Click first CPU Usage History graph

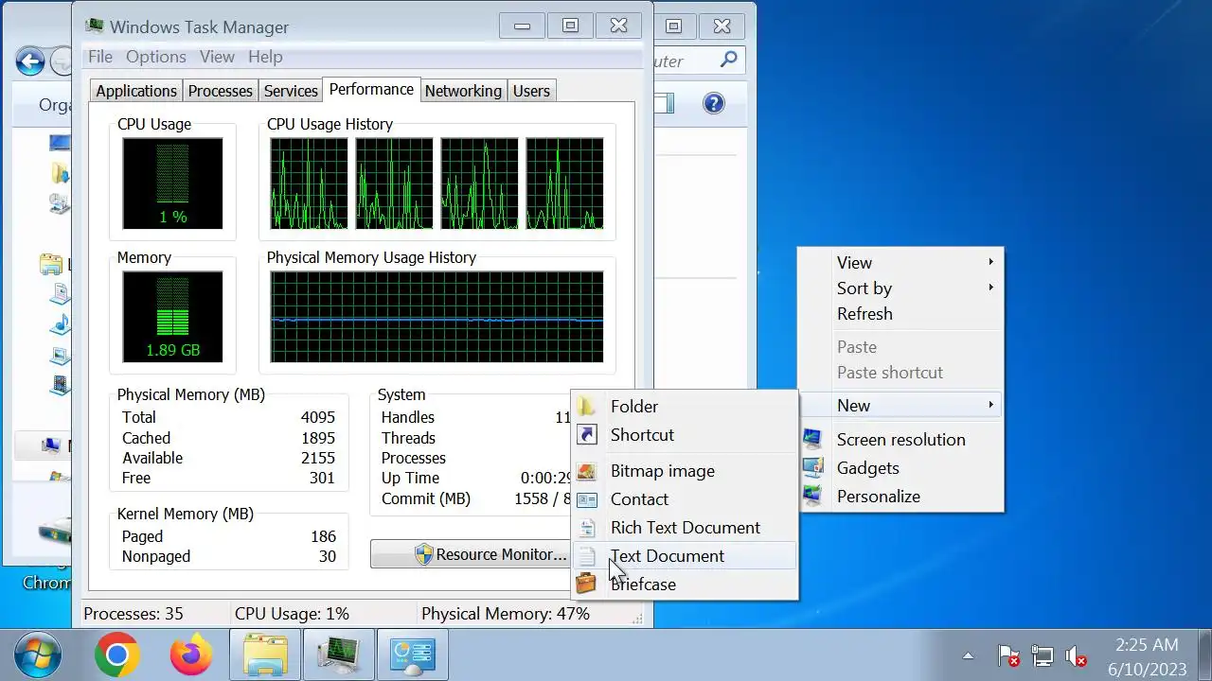tap(309, 183)
